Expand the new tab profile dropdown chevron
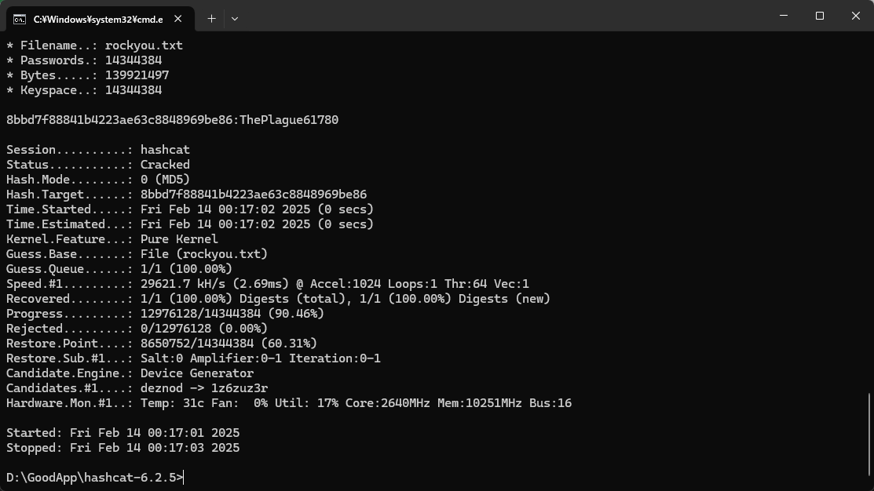 [x=235, y=18]
